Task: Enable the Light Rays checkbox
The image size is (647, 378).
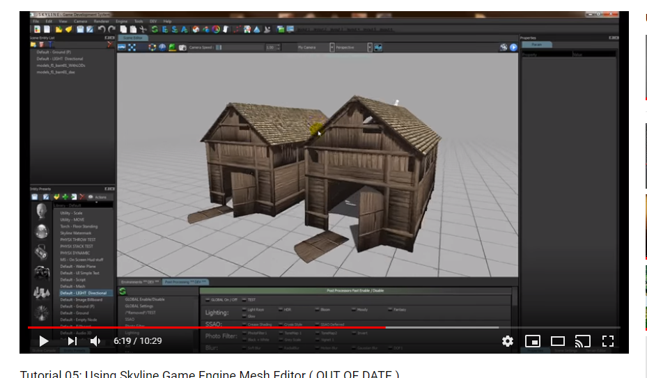Action: click(244, 310)
